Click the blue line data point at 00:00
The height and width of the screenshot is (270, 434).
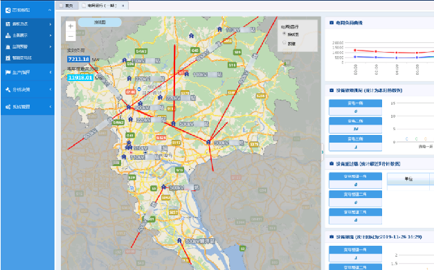(x=355, y=57)
